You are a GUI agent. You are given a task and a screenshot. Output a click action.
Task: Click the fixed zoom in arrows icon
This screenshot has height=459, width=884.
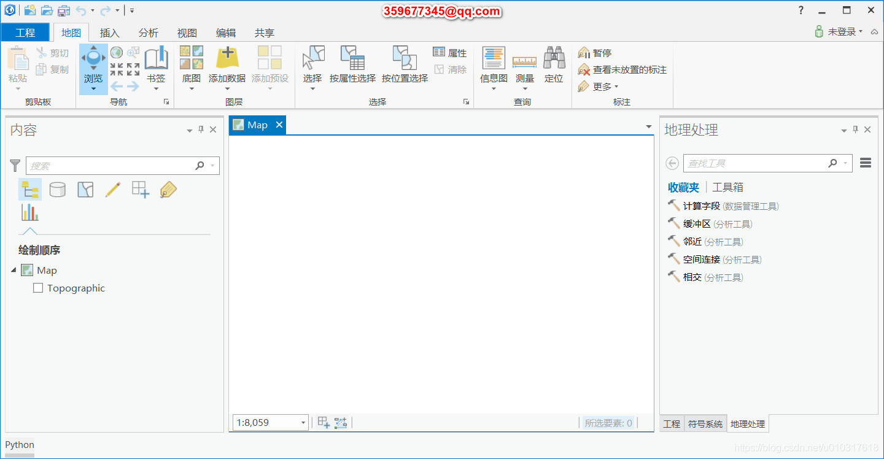coord(117,69)
